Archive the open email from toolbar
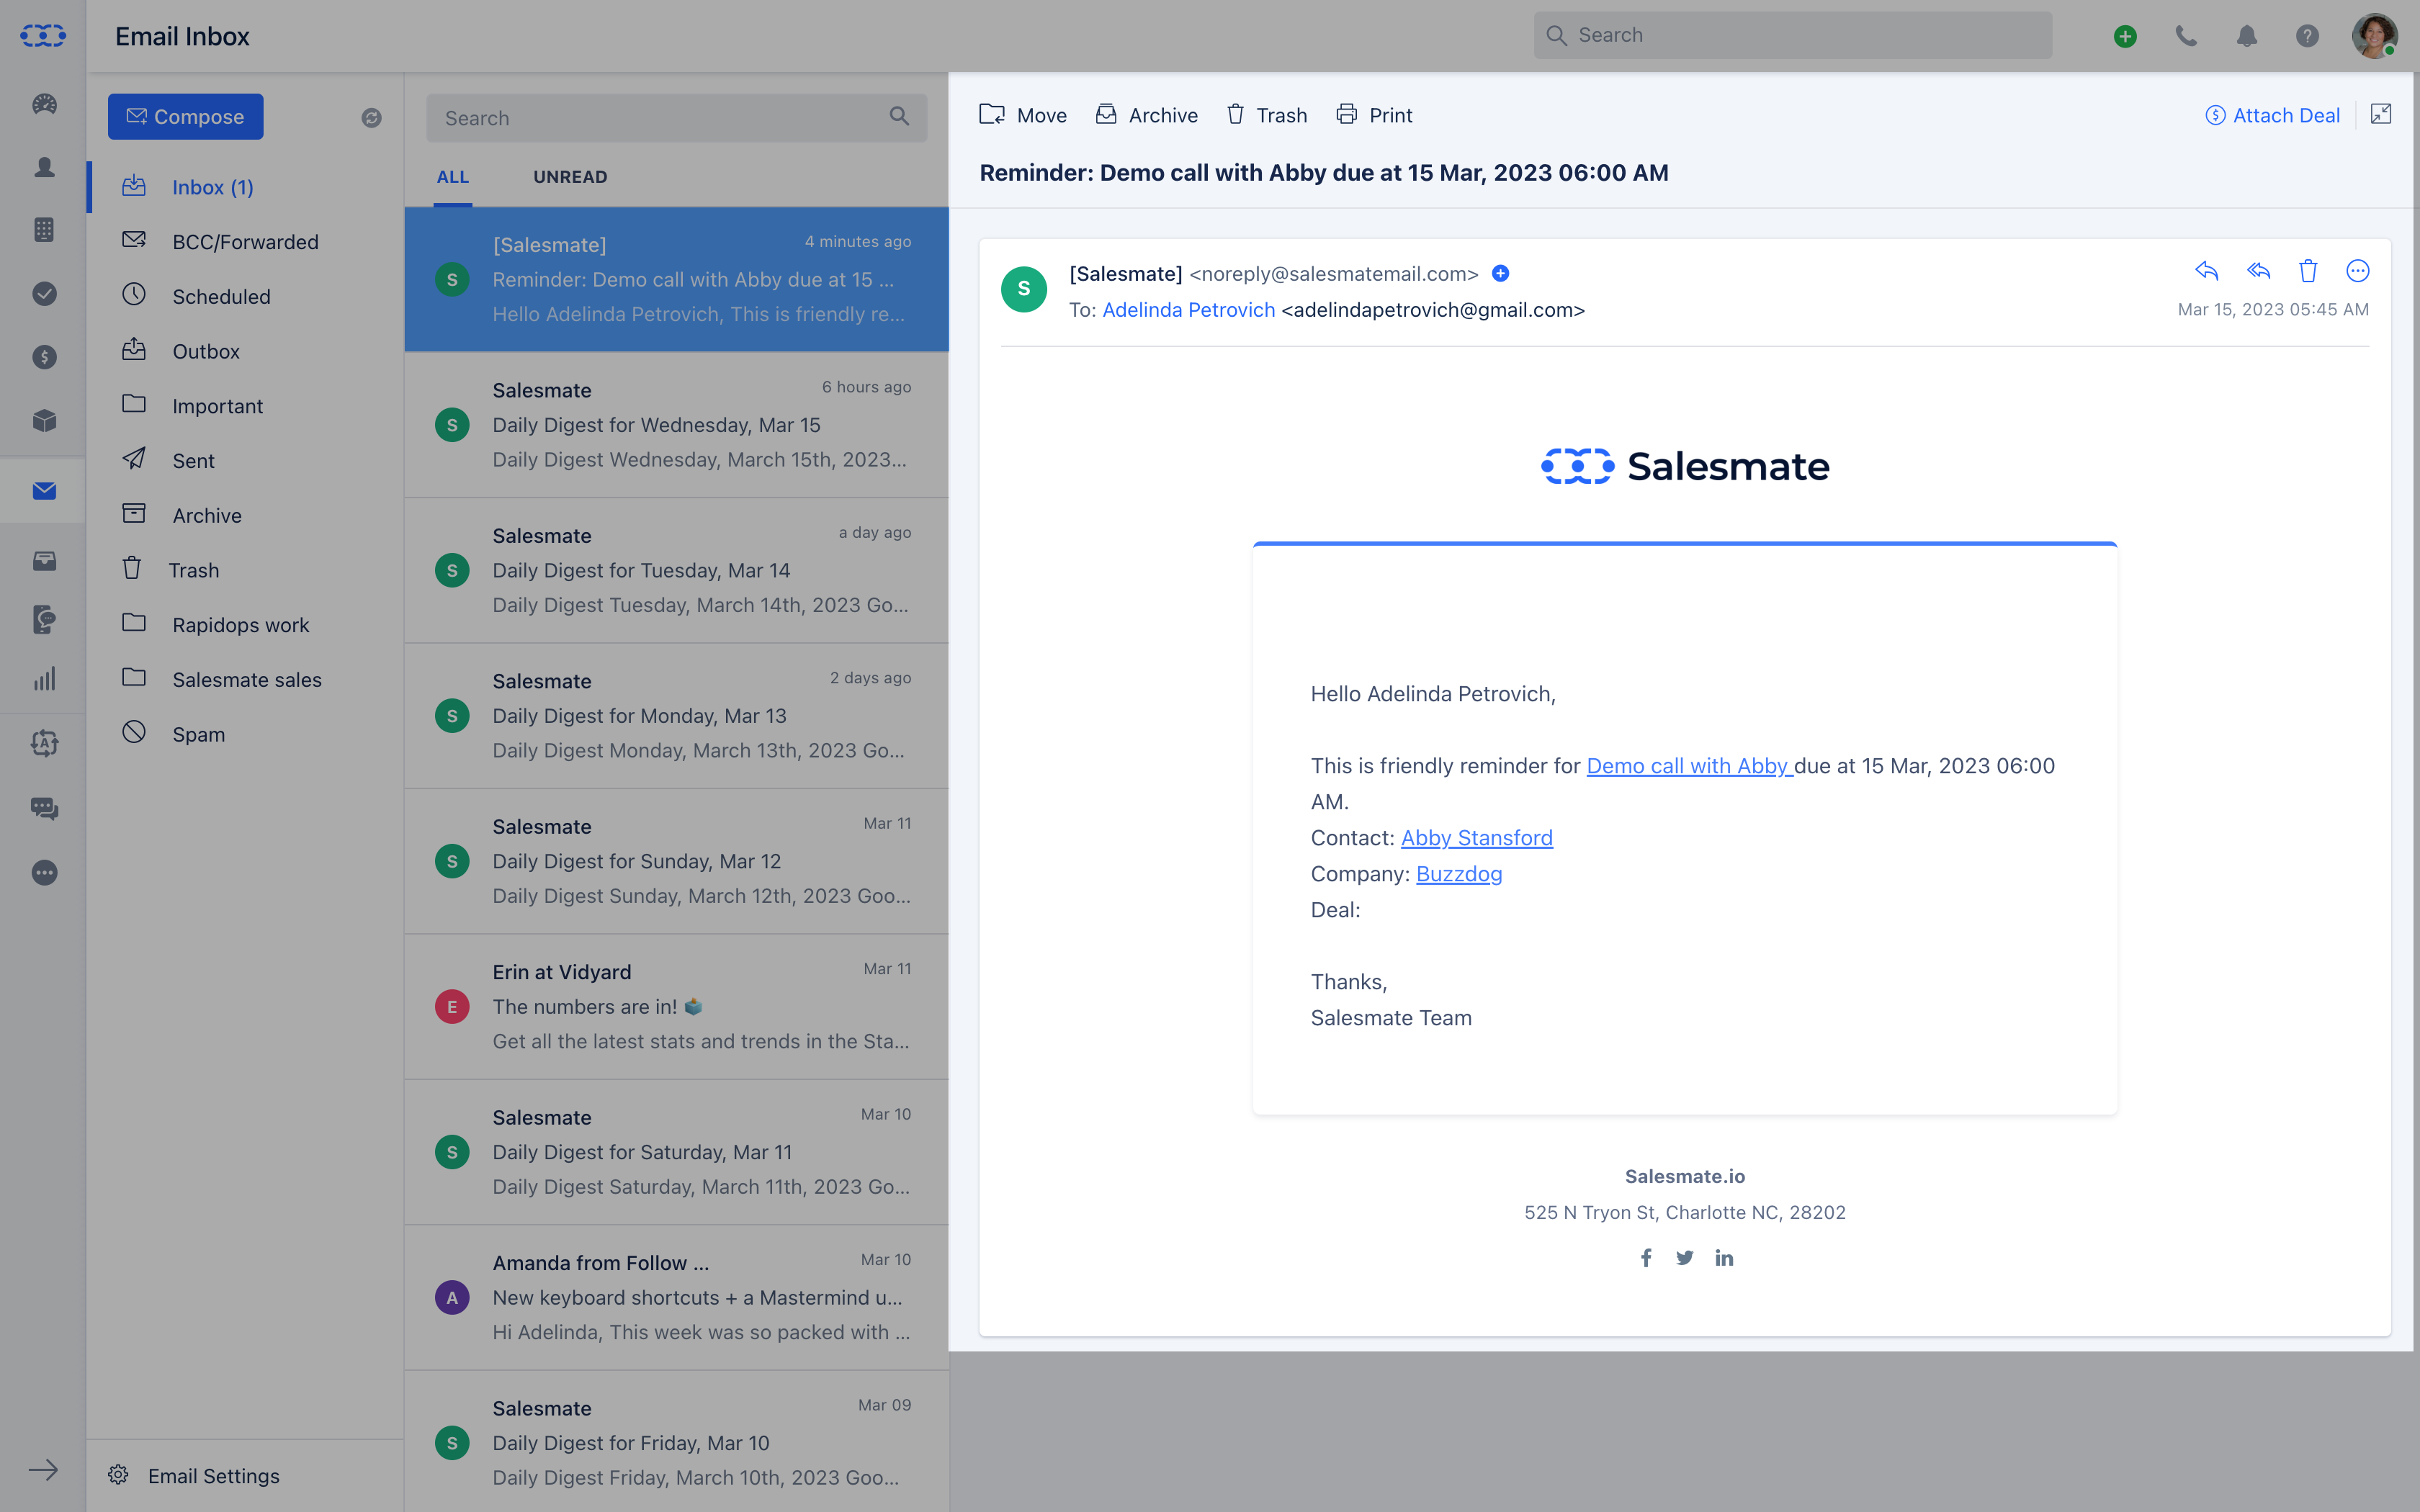 (x=1147, y=115)
